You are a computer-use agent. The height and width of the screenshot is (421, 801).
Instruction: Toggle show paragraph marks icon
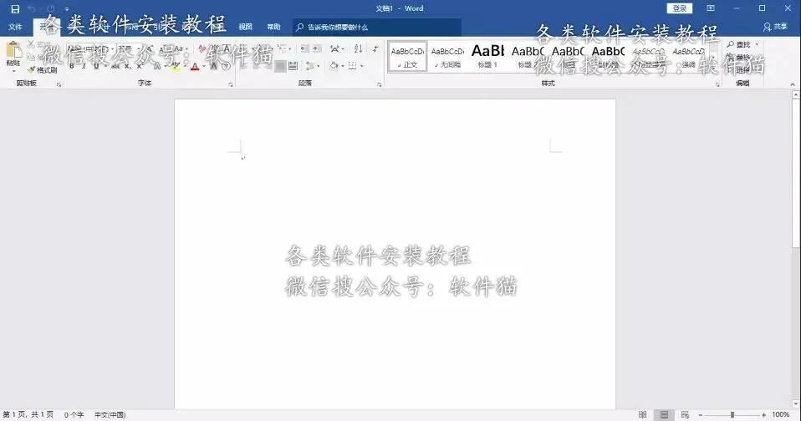375,49
